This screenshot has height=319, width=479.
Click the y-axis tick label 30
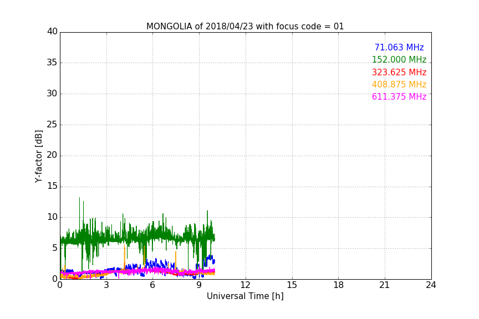click(x=52, y=94)
